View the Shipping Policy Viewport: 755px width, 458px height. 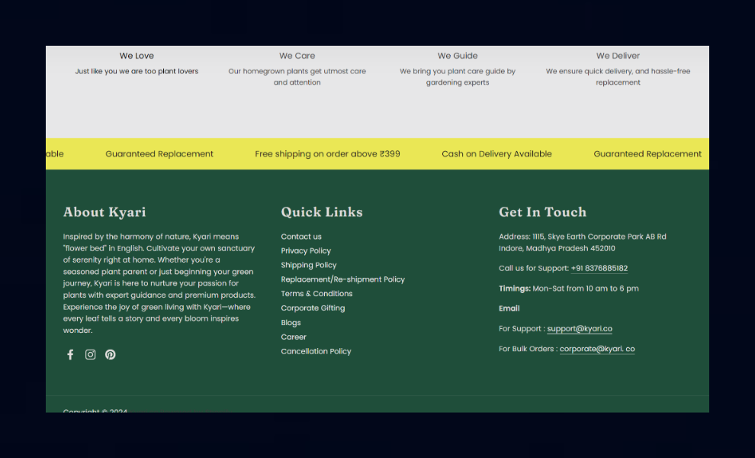click(309, 265)
